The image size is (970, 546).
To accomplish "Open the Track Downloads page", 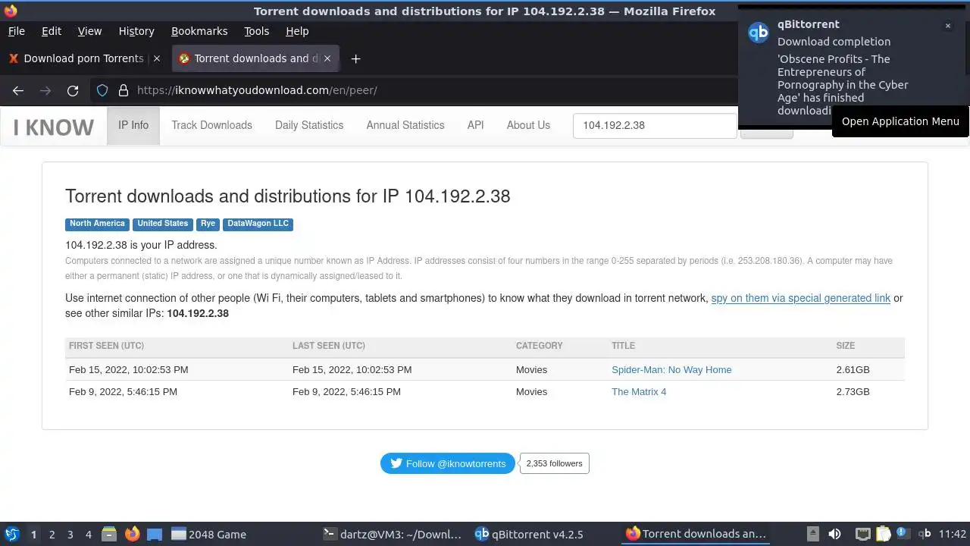I will (x=211, y=125).
